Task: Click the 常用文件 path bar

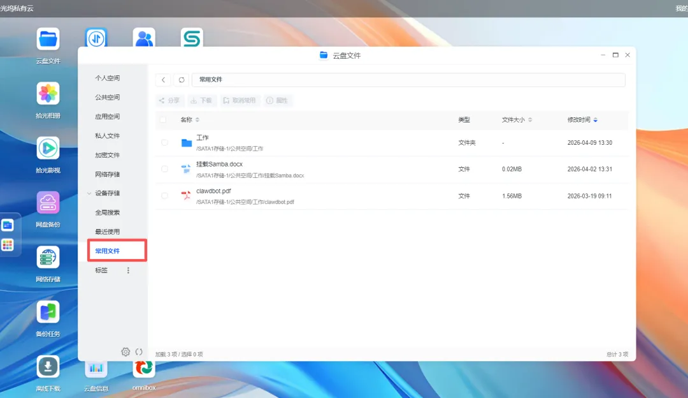Action: (408, 80)
